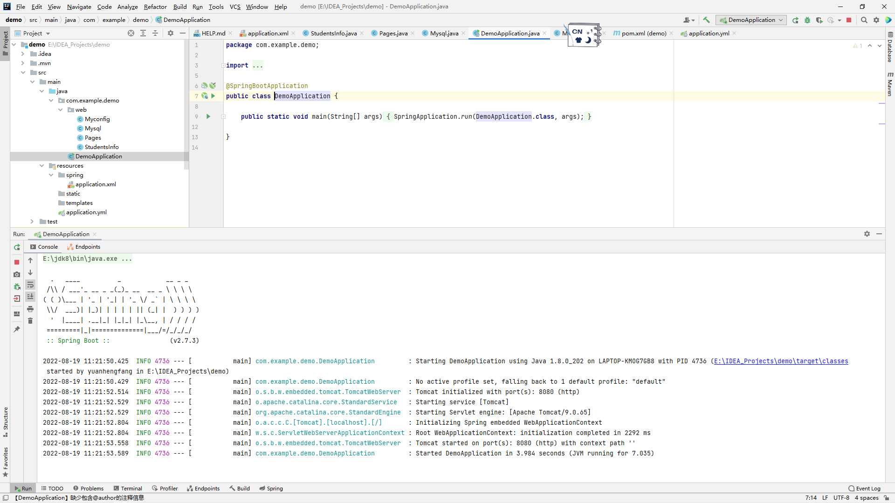This screenshot has height=503, width=895.
Task: Toggle the Database side panel
Action: pyautogui.click(x=890, y=47)
